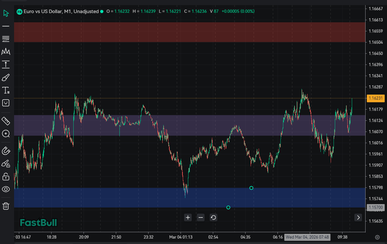The width and height of the screenshot is (387, 244).
Task: Pick the text annotation tool
Action: point(6,90)
